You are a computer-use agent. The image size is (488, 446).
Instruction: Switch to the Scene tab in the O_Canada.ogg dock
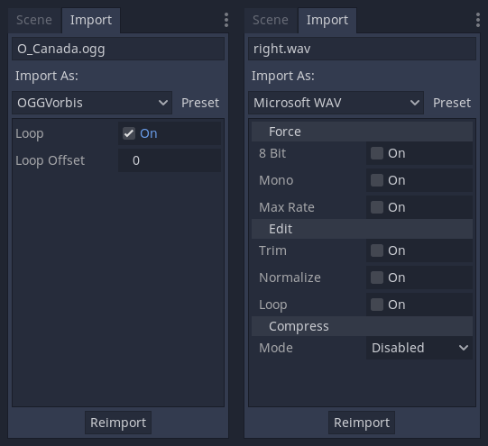(x=34, y=20)
